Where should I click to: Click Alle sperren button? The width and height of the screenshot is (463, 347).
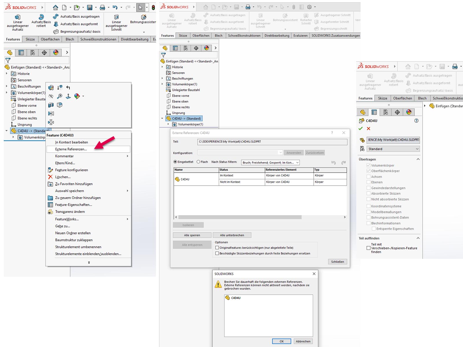pos(192,235)
